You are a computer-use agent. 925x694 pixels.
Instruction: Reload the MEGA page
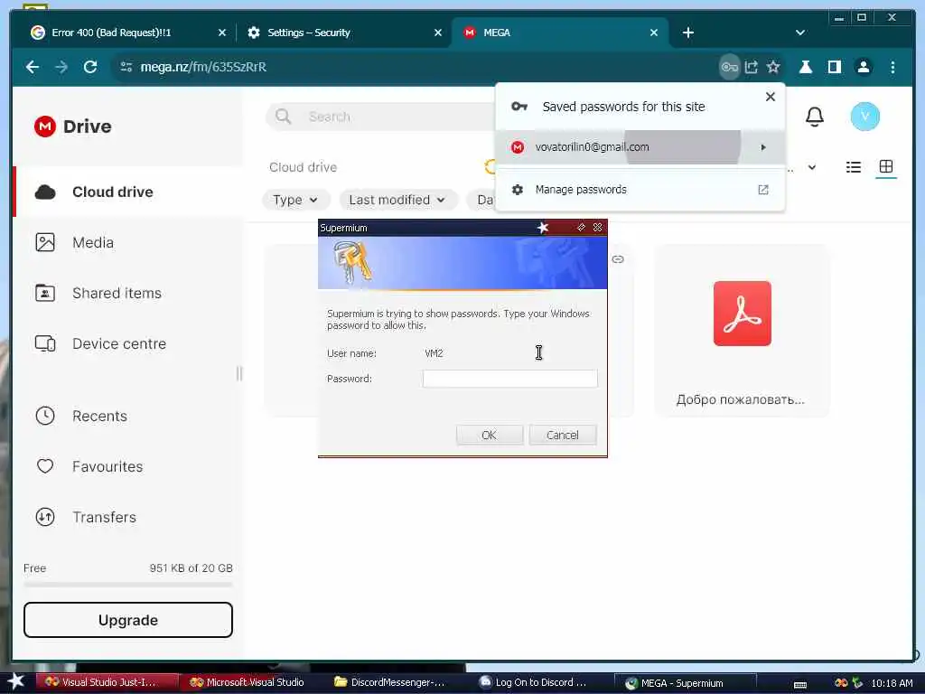coord(89,67)
